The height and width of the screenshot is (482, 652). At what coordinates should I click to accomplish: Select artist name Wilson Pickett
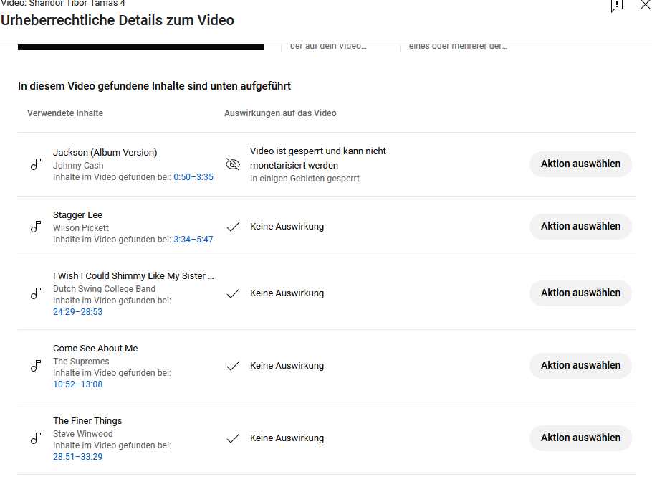pos(81,228)
